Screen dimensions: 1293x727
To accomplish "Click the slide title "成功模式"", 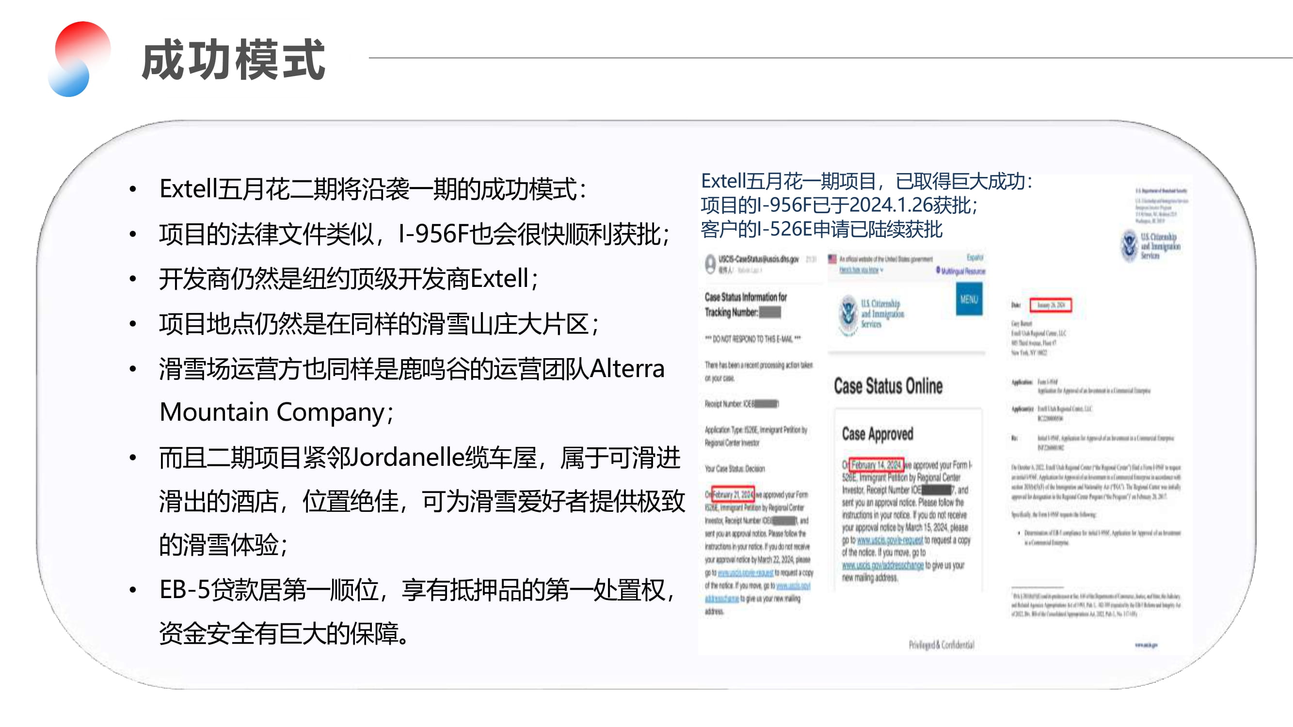I will tap(233, 59).
